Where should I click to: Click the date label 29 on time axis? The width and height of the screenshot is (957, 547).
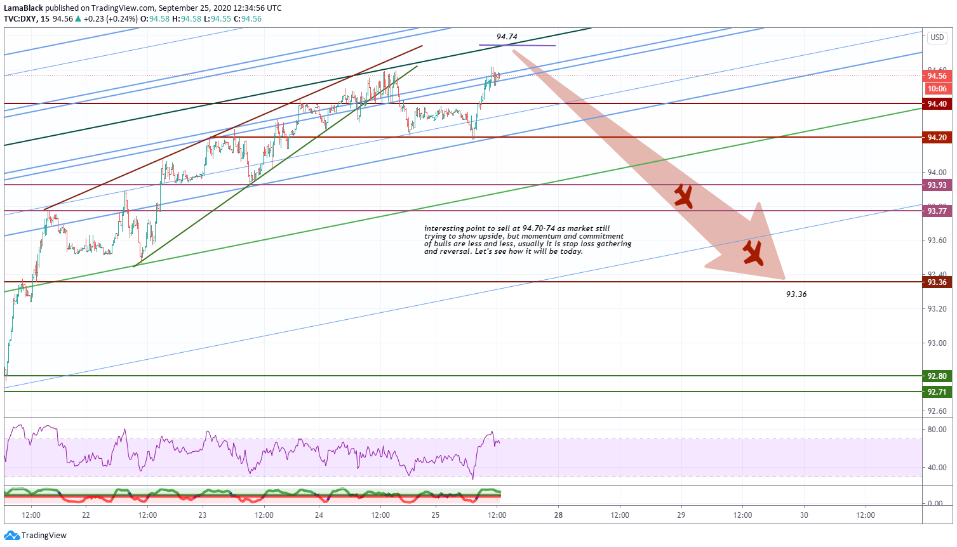pos(681,515)
